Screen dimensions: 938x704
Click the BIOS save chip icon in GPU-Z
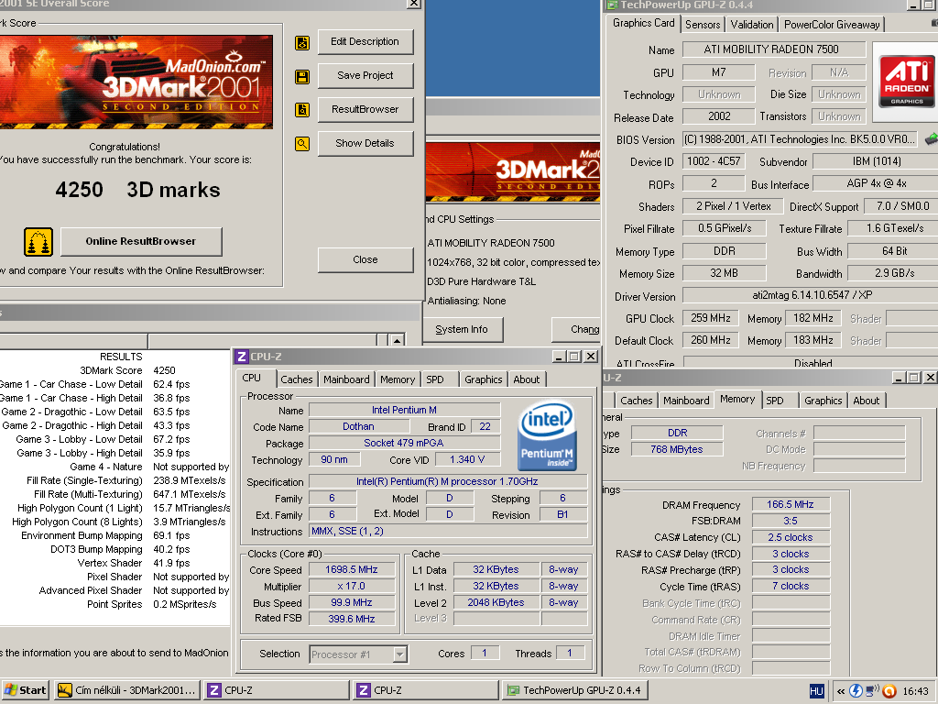(931, 139)
